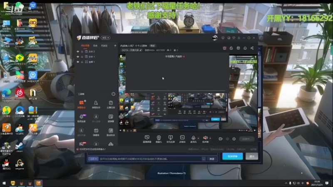
Task: Edit the DOTA category with pencil icon
Action: coord(141,50)
